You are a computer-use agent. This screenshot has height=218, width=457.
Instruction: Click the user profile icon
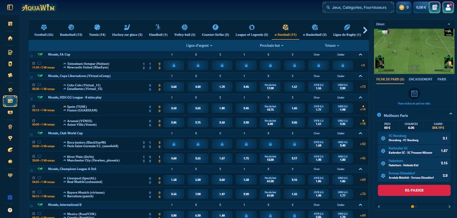pos(448,7)
